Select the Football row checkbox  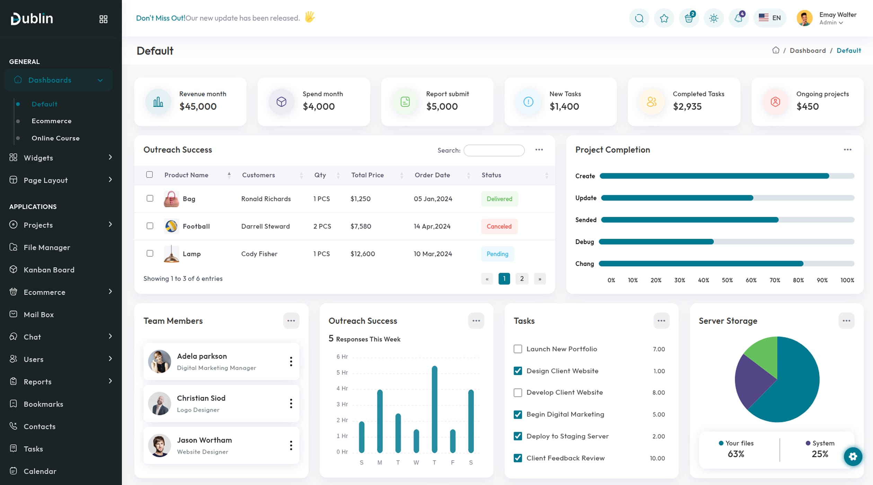pyautogui.click(x=150, y=226)
